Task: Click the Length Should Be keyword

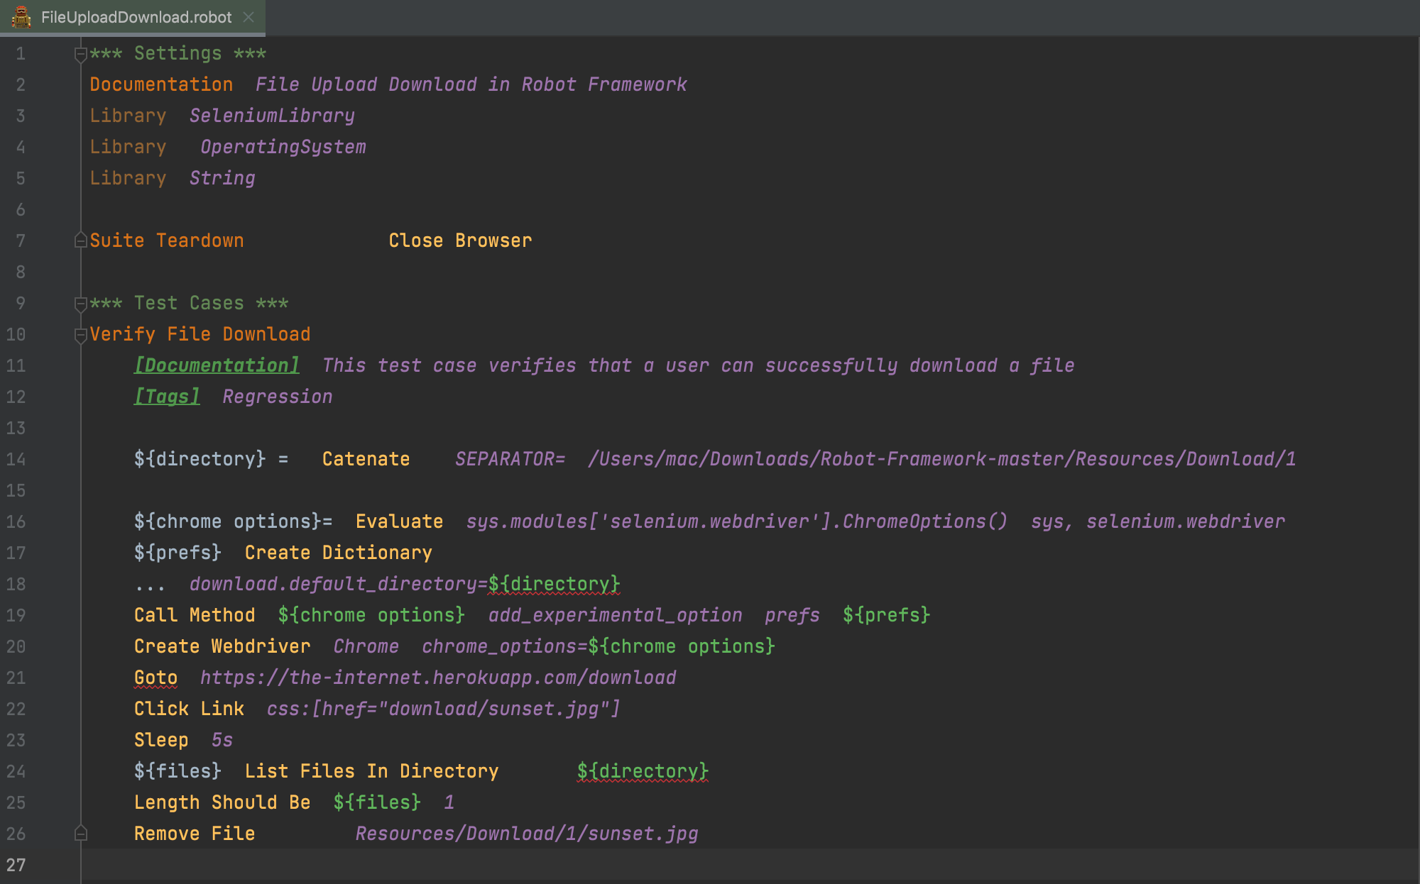Action: pos(222,802)
